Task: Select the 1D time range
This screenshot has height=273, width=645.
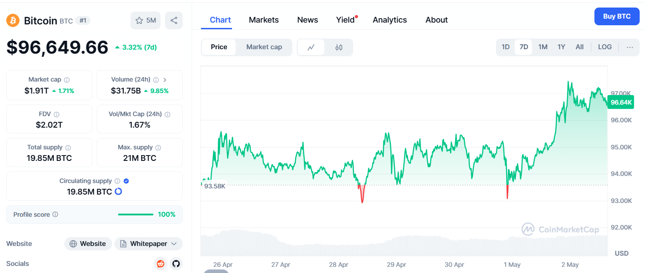Action: coord(505,47)
